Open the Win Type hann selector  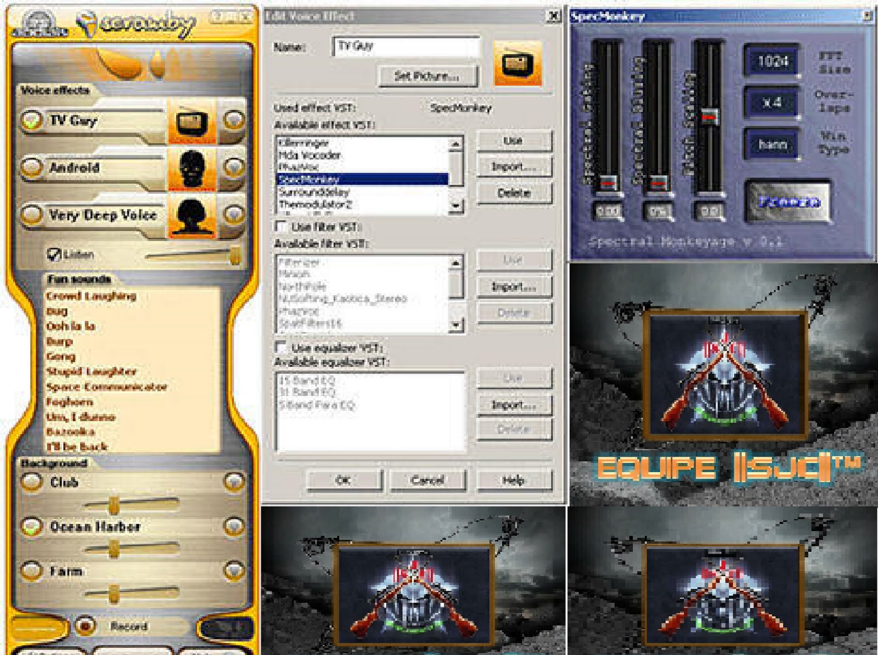click(772, 144)
